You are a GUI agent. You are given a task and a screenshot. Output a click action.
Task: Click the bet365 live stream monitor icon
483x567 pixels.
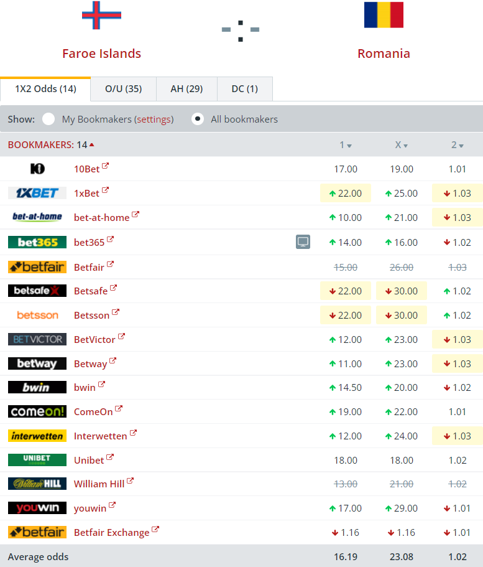click(303, 242)
